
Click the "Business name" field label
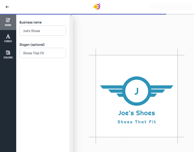pos(30,22)
